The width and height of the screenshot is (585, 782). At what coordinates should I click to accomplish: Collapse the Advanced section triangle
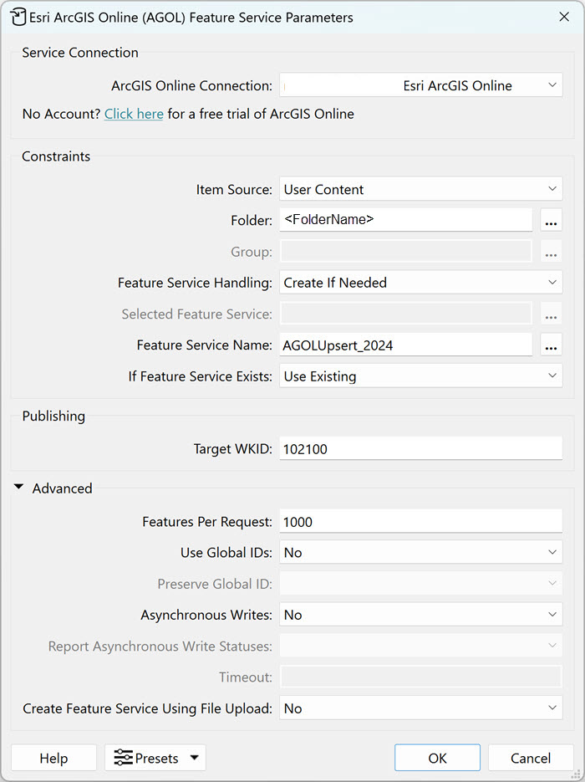click(x=18, y=488)
